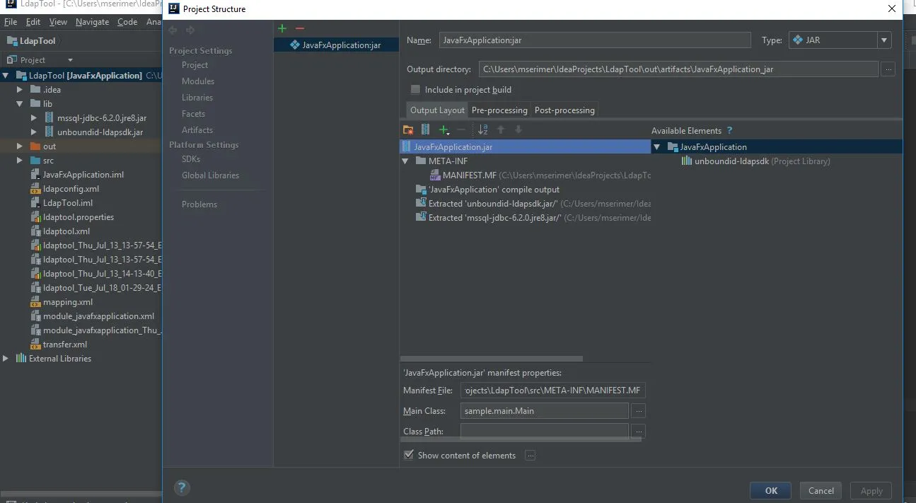The height and width of the screenshot is (503, 916).
Task: Click the MANIFEST.MF file icon in layout
Action: 435,175
